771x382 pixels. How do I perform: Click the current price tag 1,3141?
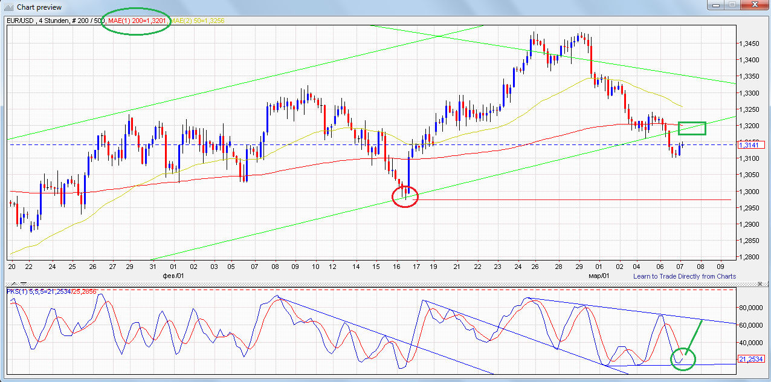coord(751,144)
